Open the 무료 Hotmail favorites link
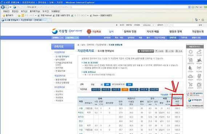The image size is (207, 134). tap(45, 16)
